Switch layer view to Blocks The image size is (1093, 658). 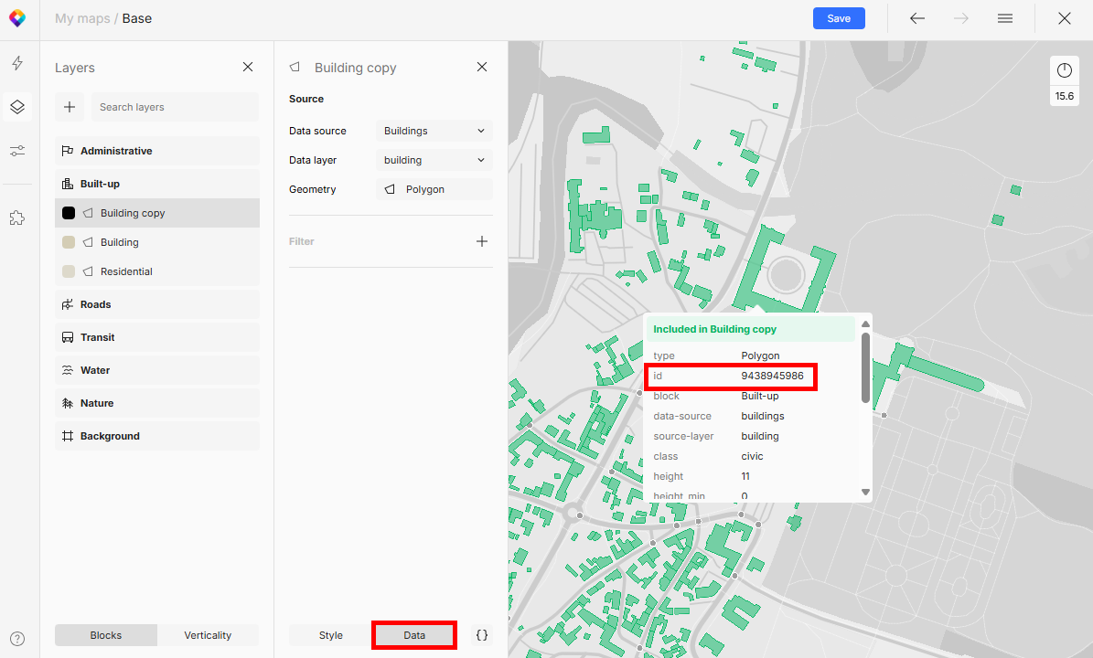[x=106, y=635]
